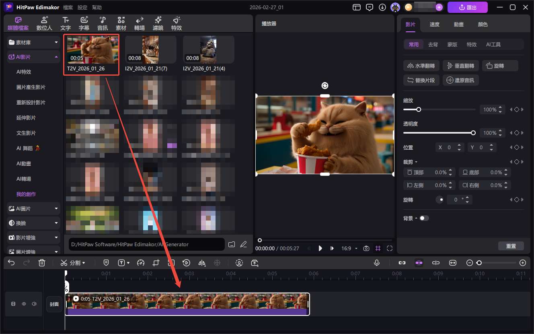Toggle the 背景 background switch

point(424,218)
